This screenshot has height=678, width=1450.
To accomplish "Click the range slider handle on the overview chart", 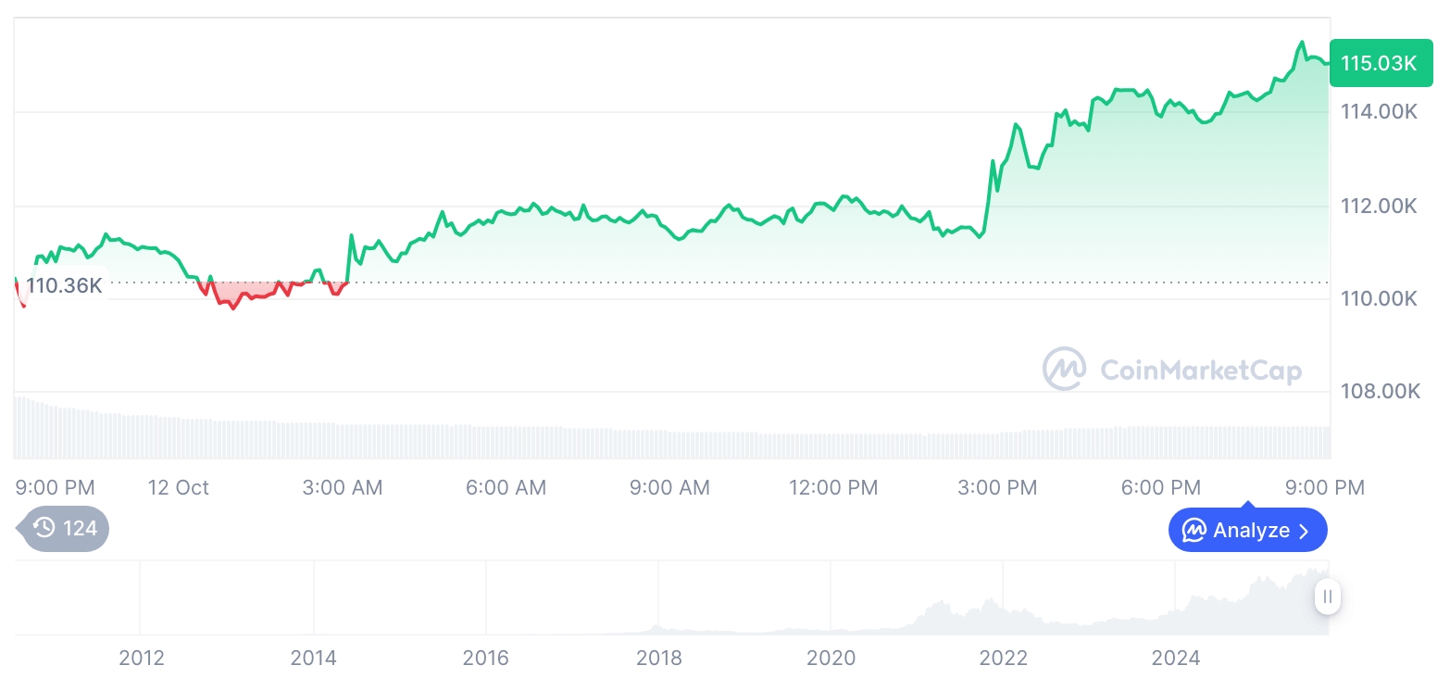I will click(1327, 596).
